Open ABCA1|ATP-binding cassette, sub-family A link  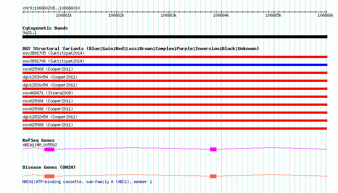coord(87,182)
